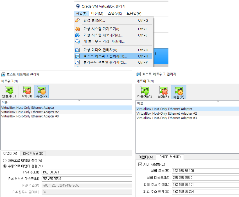Click the import icon for 가상 시스템 가져오기
This screenshot has height=197, width=239.
[78, 29]
